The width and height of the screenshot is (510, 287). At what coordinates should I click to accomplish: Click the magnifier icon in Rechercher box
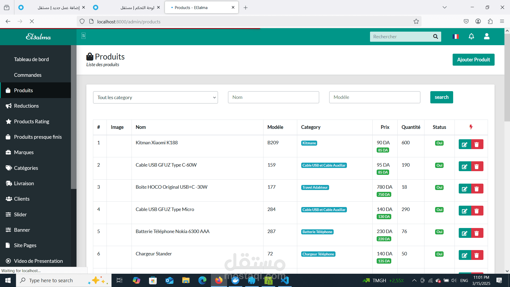point(435,37)
